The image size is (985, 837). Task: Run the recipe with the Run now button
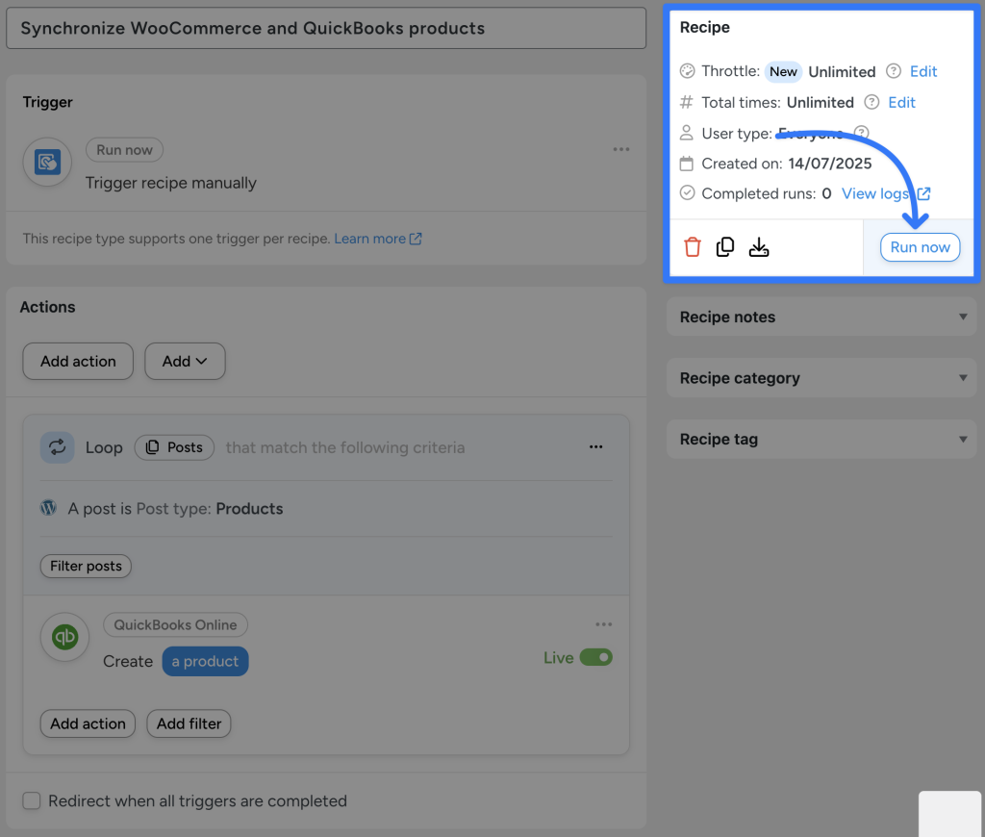tap(920, 247)
